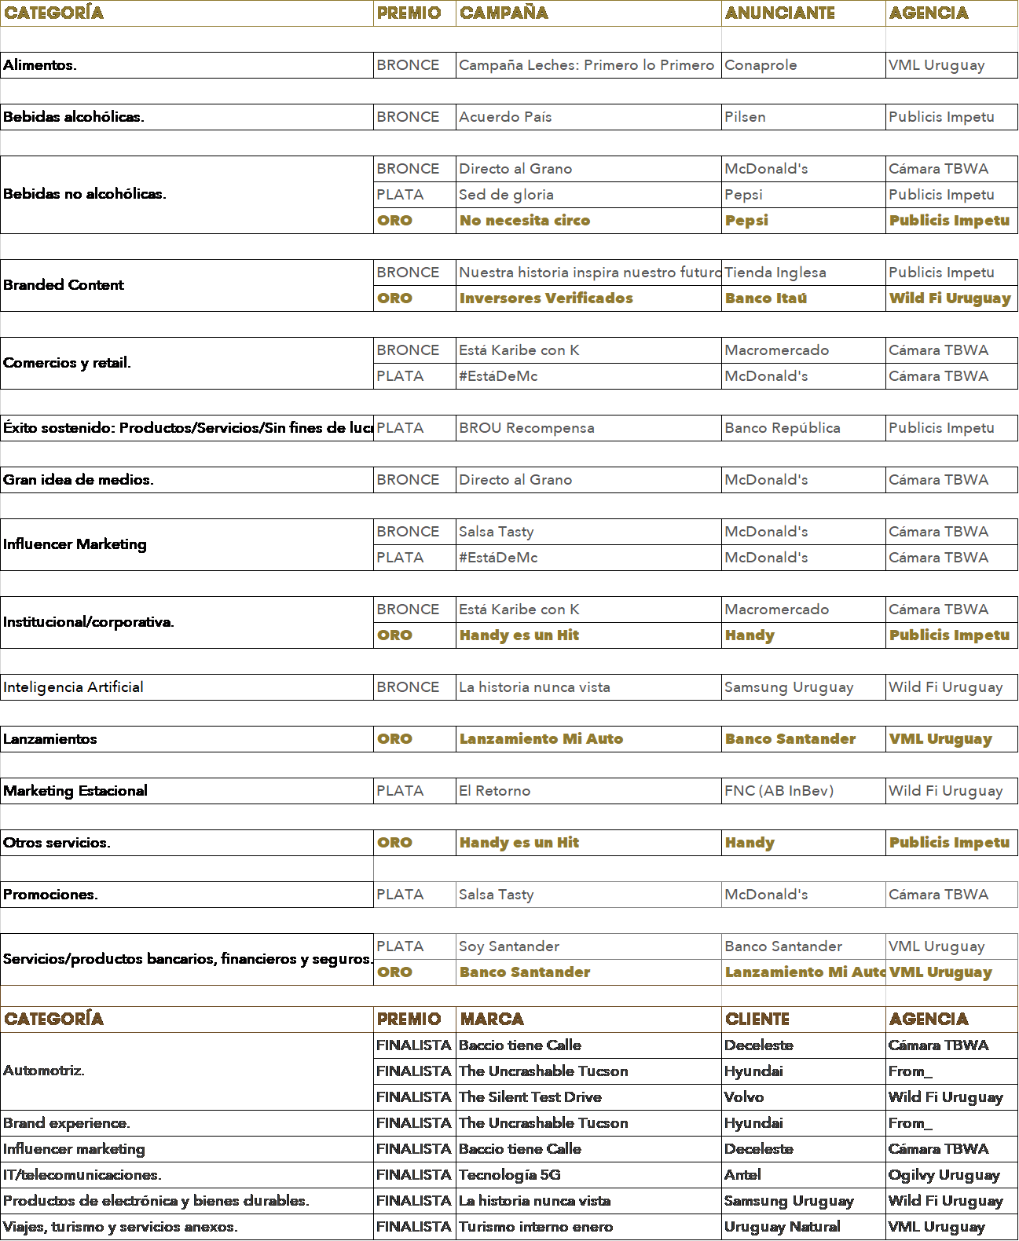Select the bold gold 'Pepsi' advertiser cell
1019x1241 pixels.
coord(803,221)
